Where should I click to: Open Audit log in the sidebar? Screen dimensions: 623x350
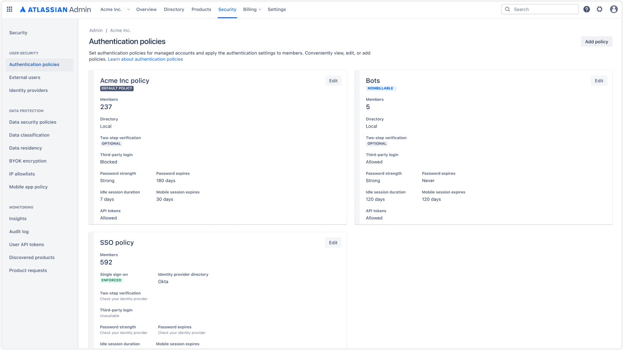point(19,231)
